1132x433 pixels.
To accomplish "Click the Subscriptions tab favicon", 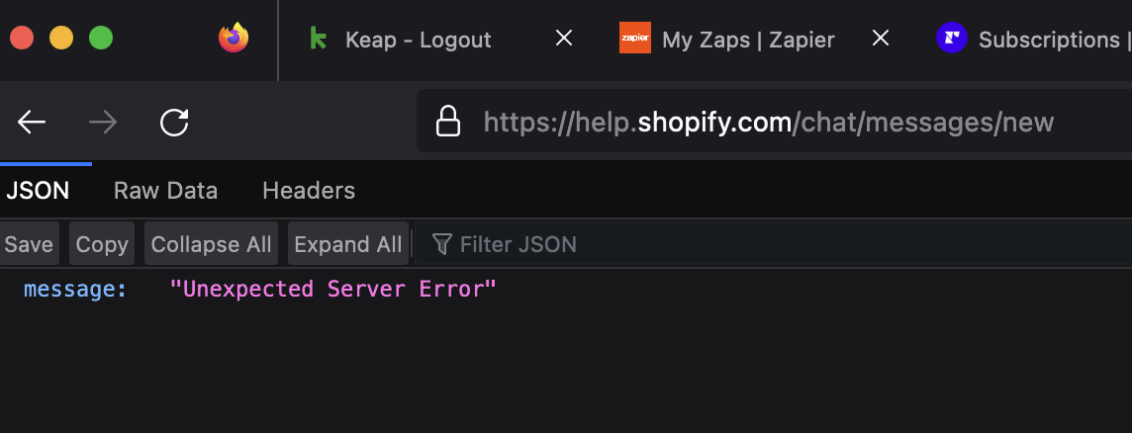I will 951,39.
